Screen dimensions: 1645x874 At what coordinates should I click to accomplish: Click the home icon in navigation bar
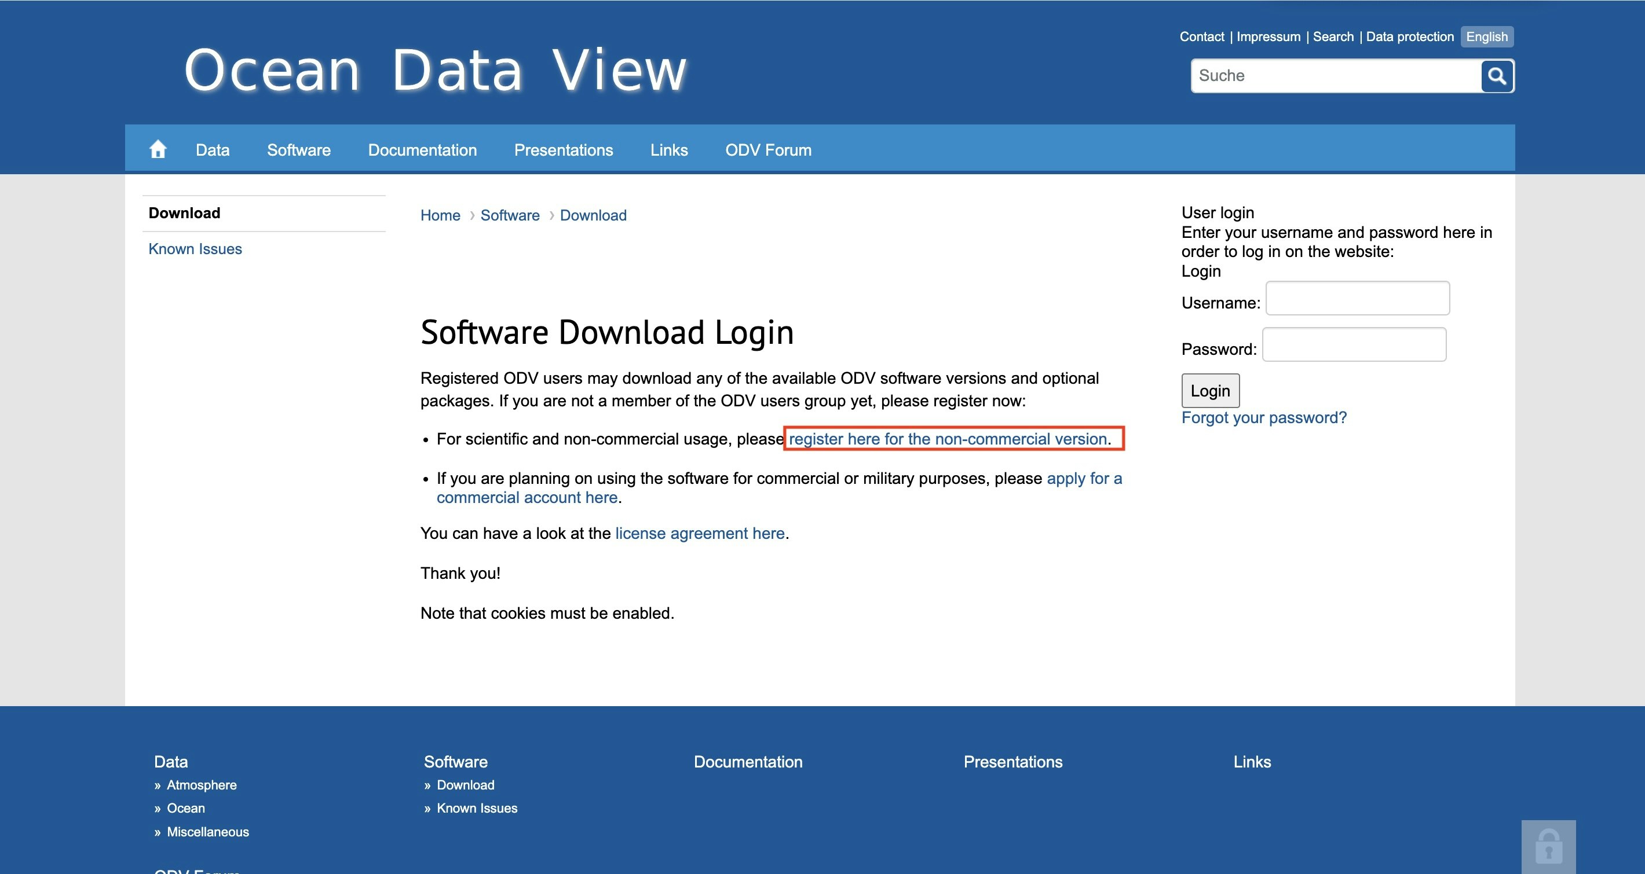(158, 149)
